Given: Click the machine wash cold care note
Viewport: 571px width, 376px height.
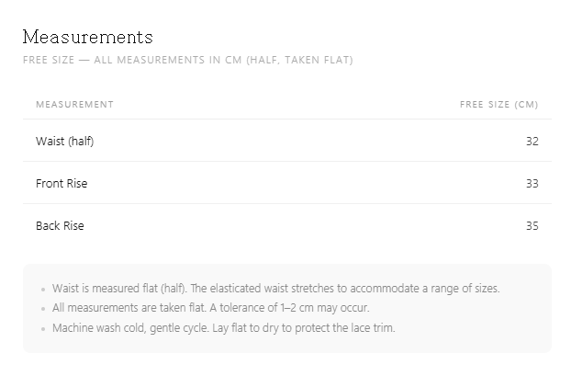Looking at the screenshot, I should [x=224, y=328].
